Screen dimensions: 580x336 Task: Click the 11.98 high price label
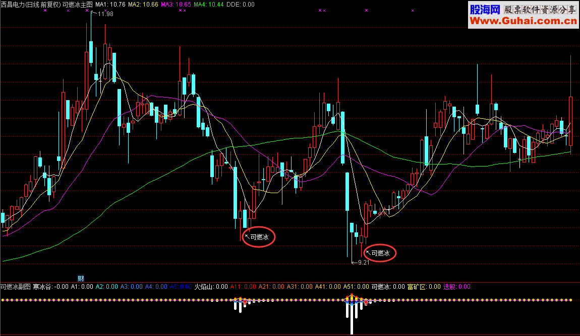coord(105,14)
